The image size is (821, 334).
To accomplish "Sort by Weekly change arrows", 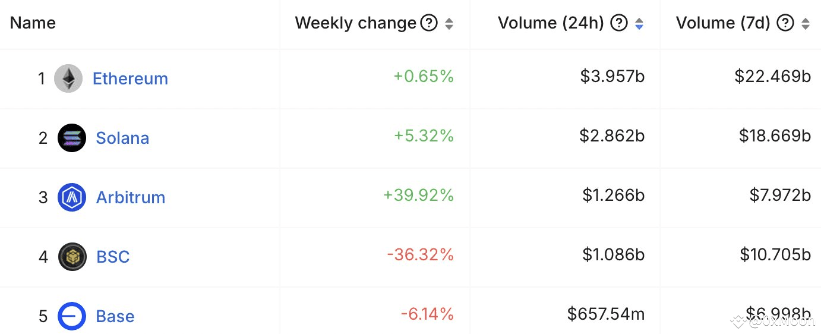I will 449,24.
